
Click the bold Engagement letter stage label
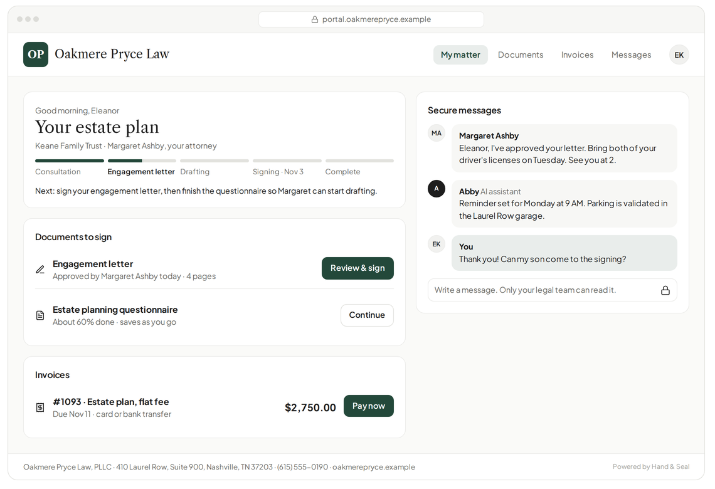(x=141, y=172)
